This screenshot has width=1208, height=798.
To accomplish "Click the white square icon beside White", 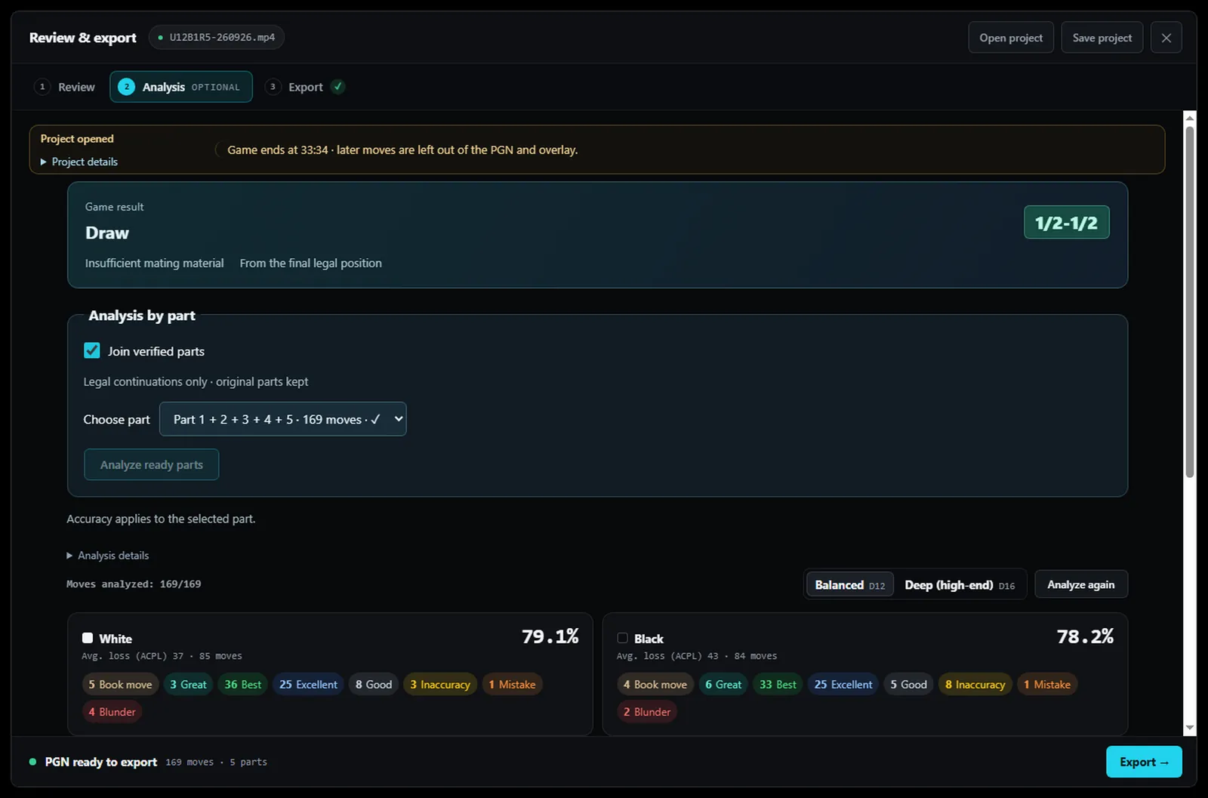I will [x=88, y=638].
